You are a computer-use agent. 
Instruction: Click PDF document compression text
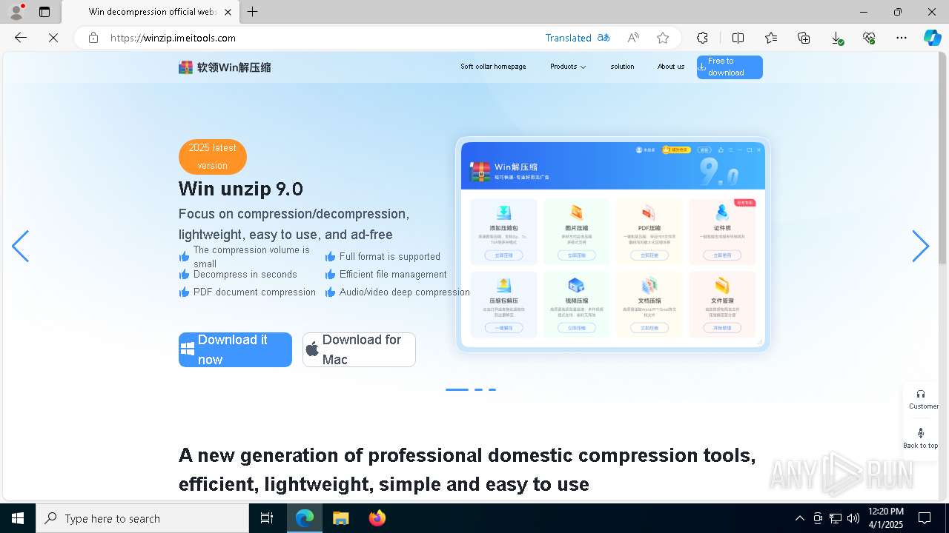254,292
